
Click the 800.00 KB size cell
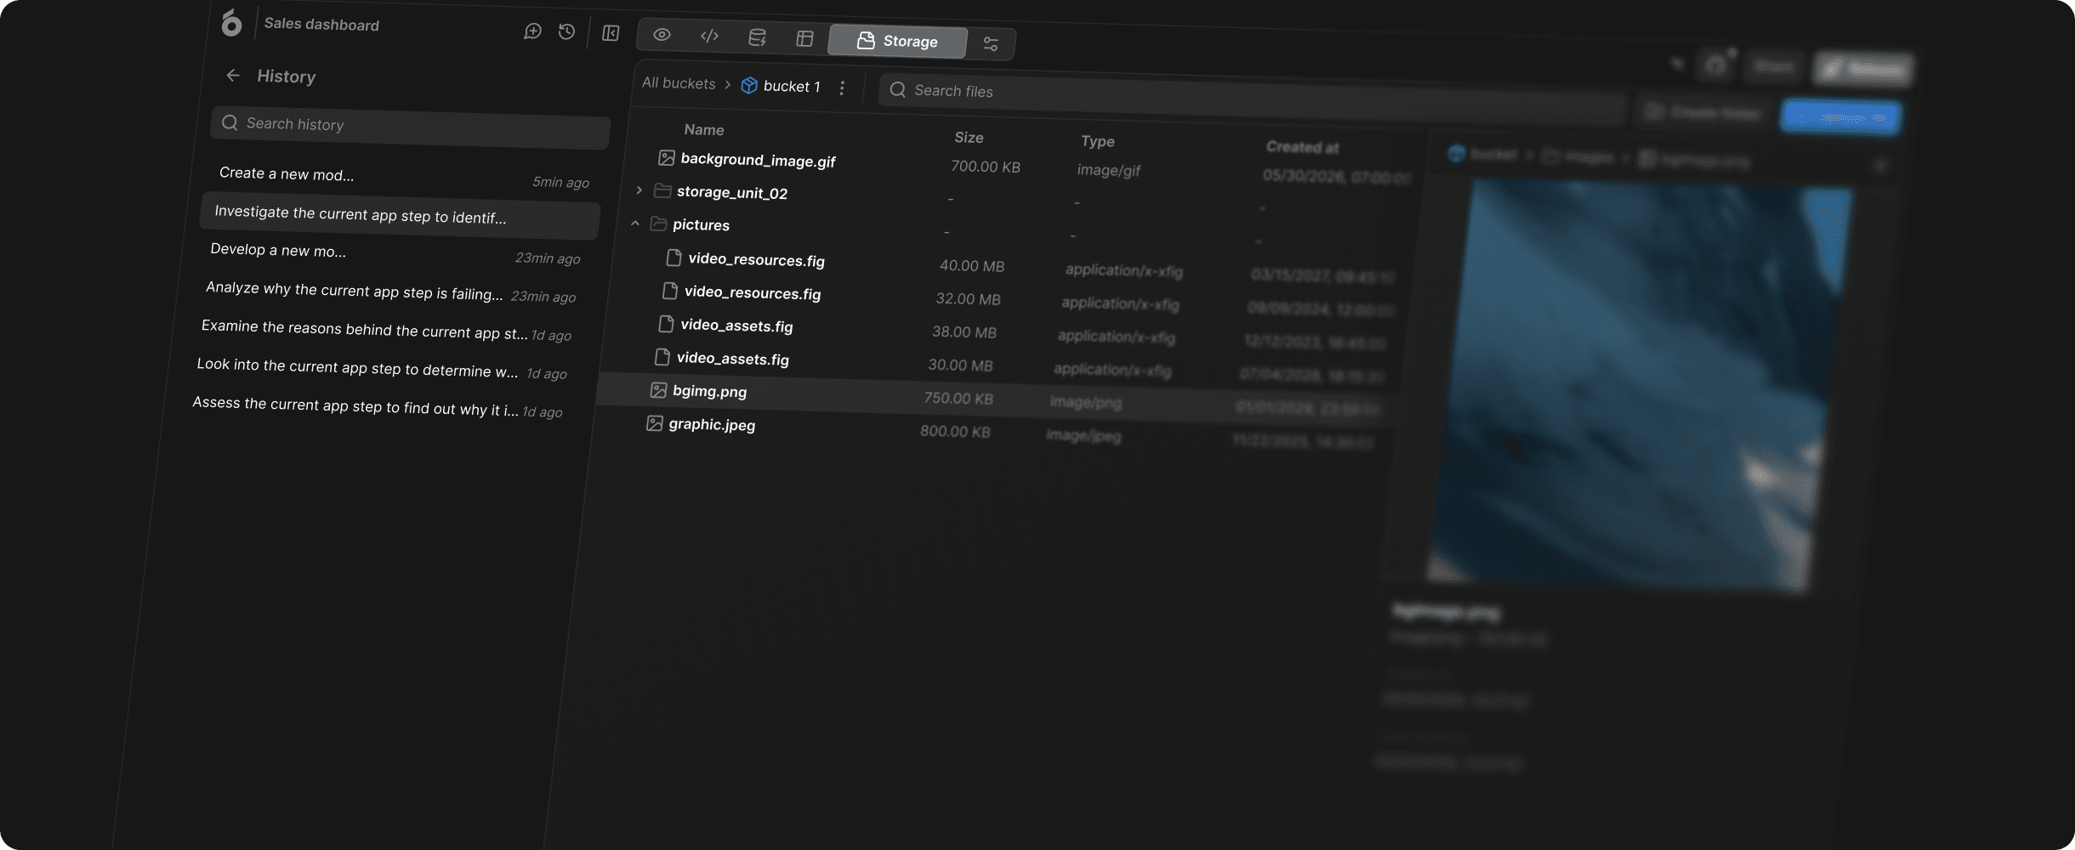[955, 431]
